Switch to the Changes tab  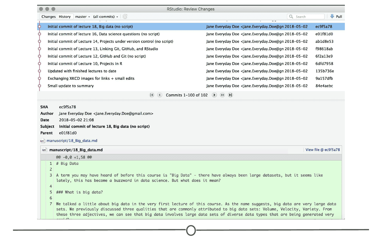[x=49, y=17]
